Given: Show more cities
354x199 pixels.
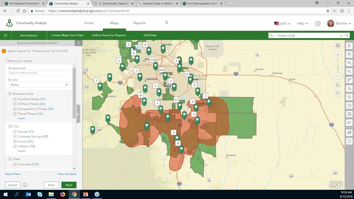Looking at the screenshot, I should (21, 151).
